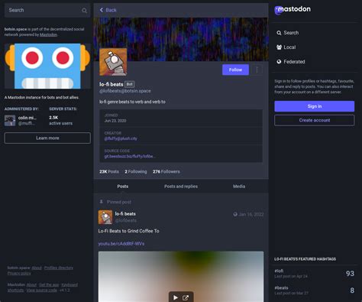View the 2 Following list
The image size is (362, 302).
click(x=136, y=171)
